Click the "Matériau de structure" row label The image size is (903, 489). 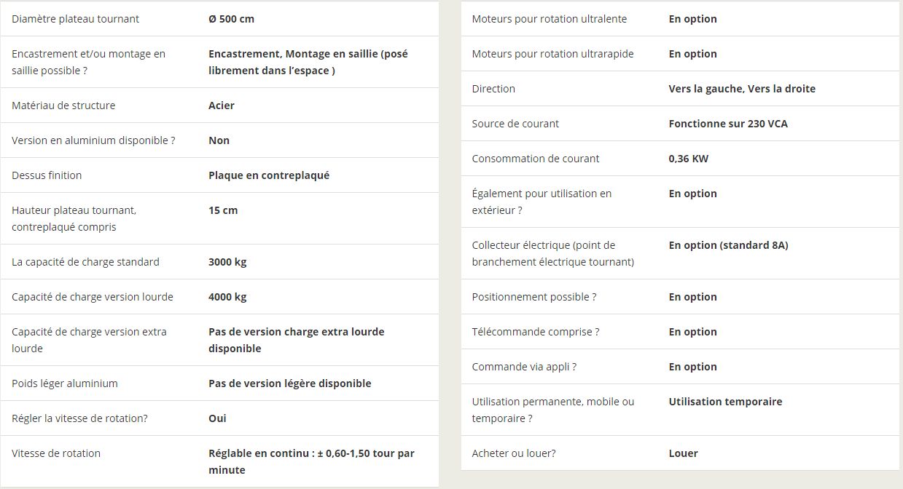tap(63, 106)
